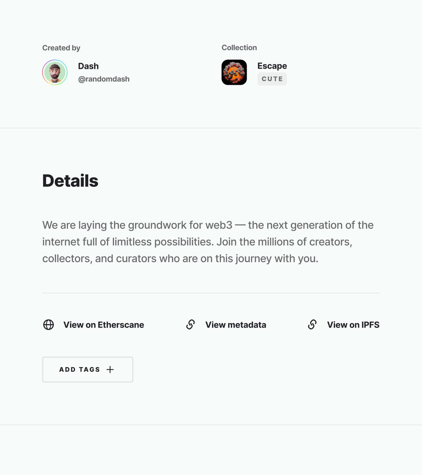Open the View metadata link

pyautogui.click(x=236, y=325)
